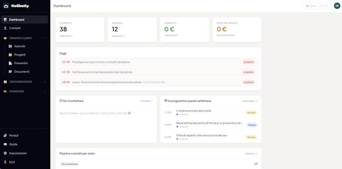This screenshot has height=169, width=342.
Task: Open the Pipeline Aperta card
Action: [237, 30]
